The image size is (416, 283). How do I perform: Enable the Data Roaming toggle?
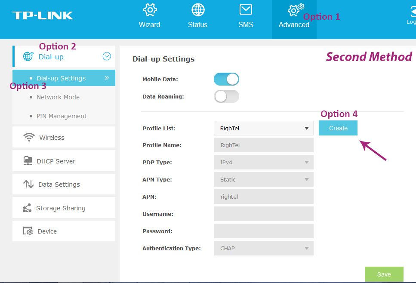click(226, 96)
